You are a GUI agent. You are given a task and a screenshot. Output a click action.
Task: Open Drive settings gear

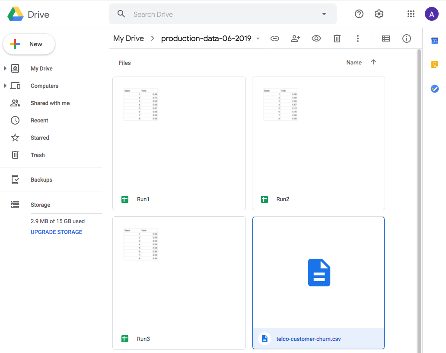379,13
